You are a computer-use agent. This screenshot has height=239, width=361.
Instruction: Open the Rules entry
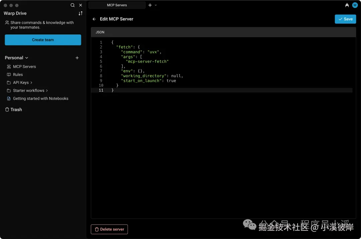(18, 75)
